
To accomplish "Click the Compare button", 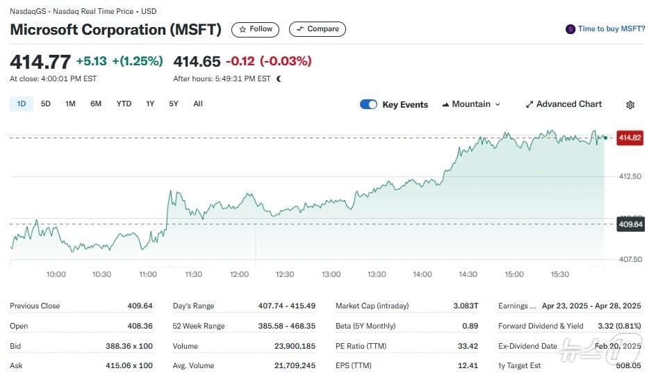I will point(318,29).
